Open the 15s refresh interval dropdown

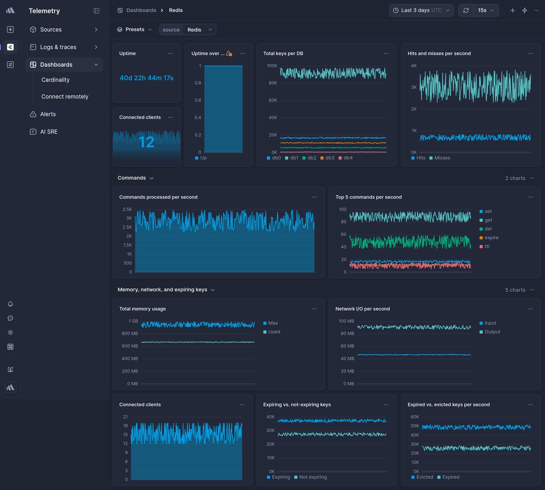(485, 10)
